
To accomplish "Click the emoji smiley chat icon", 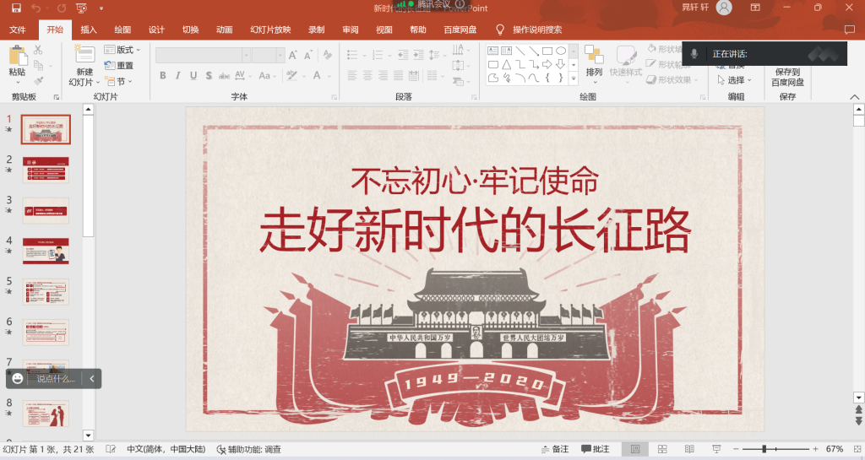I will pyautogui.click(x=17, y=378).
